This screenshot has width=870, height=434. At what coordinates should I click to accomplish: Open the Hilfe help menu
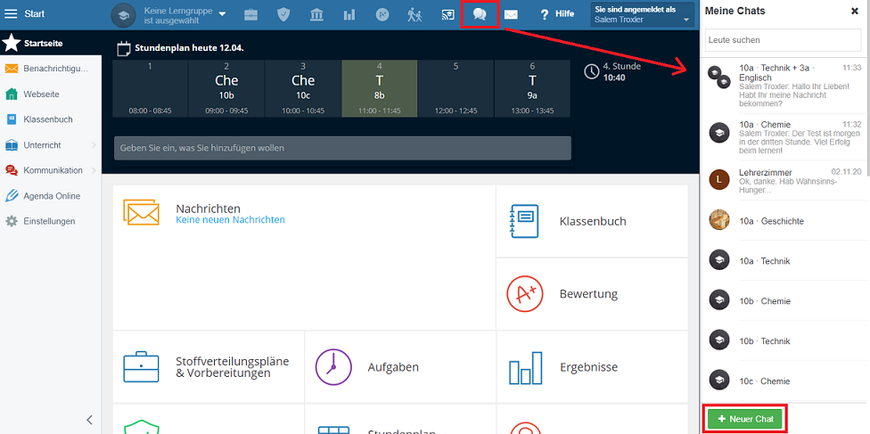tap(557, 14)
